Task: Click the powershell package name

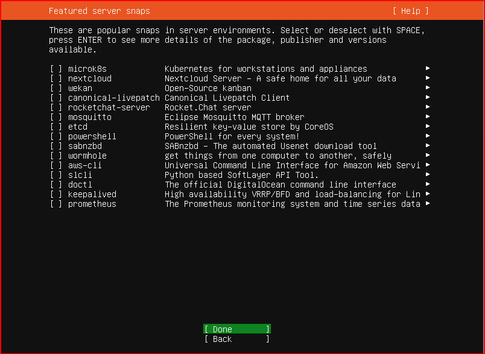Action: click(x=92, y=136)
